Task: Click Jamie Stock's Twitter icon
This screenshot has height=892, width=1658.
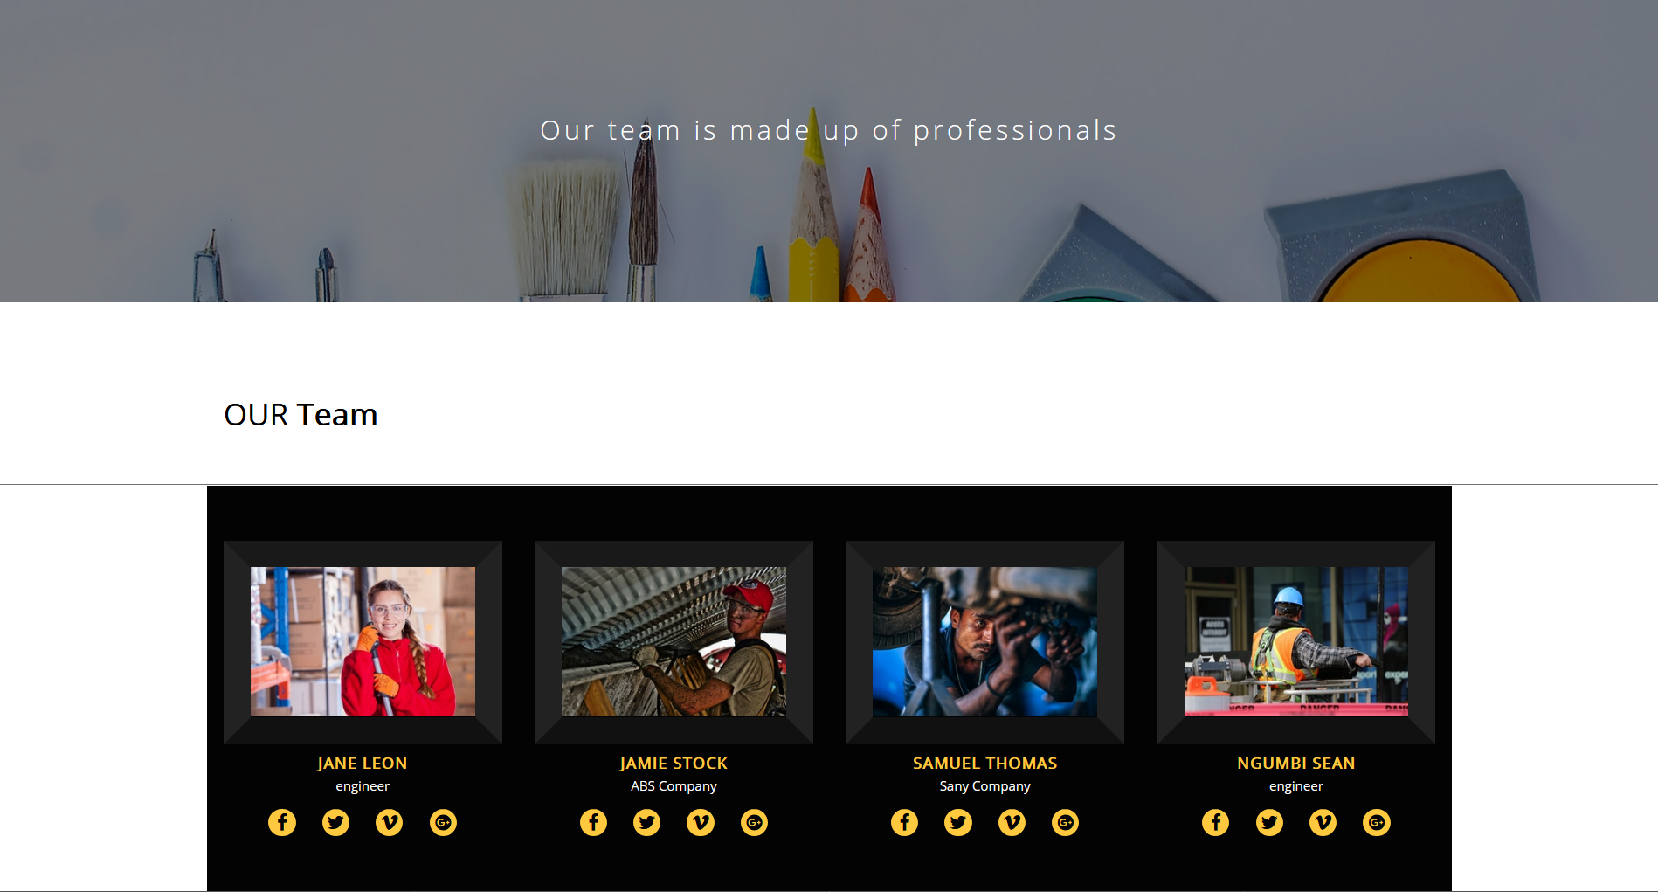Action: [x=647, y=822]
